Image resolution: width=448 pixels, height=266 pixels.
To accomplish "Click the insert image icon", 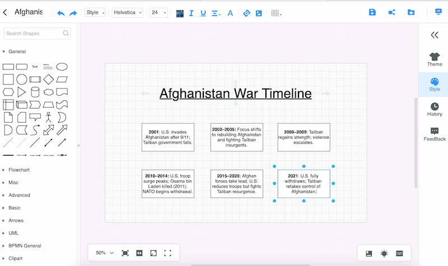I will 259,13.
